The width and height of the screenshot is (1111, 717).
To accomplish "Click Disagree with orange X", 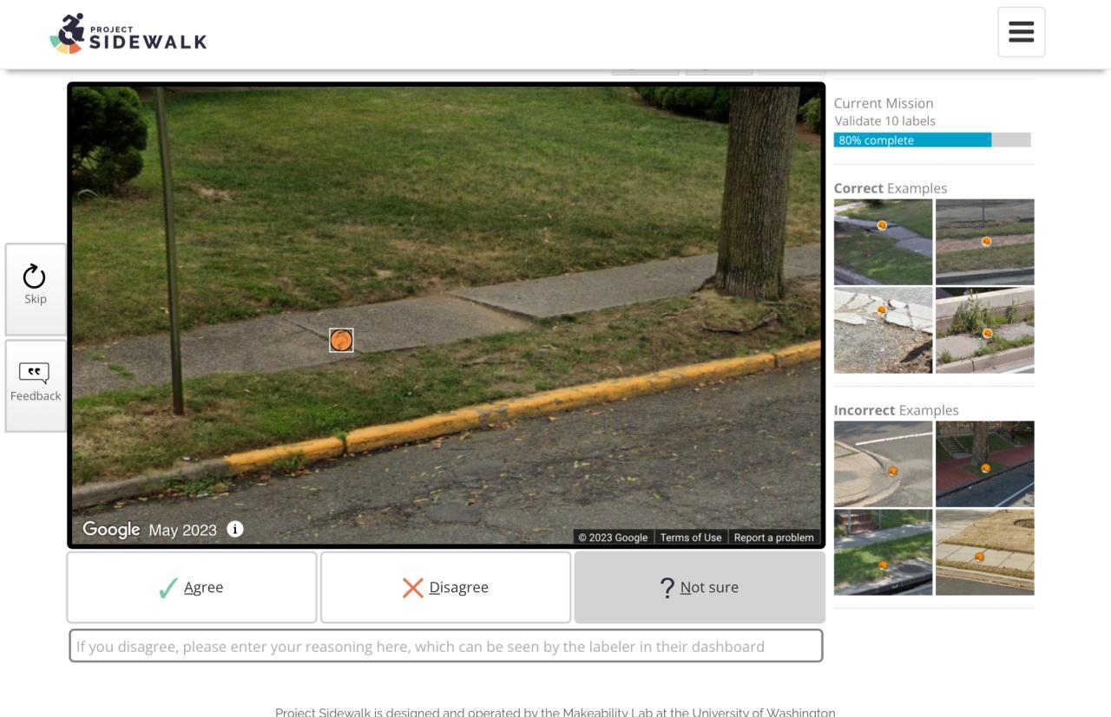I will click(x=446, y=587).
